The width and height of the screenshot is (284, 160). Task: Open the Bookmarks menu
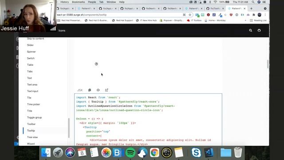[x=78, y=2]
